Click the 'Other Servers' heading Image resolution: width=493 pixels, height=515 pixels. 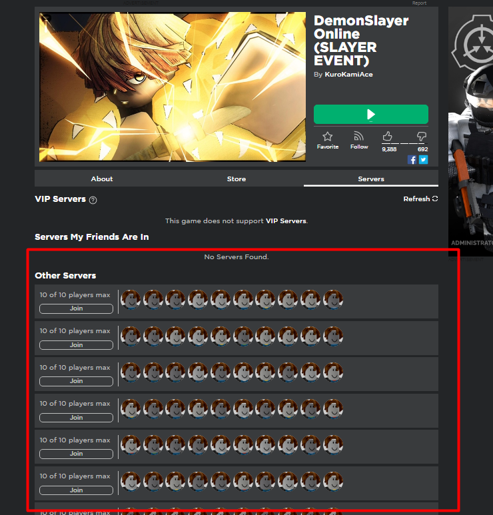pyautogui.click(x=65, y=276)
